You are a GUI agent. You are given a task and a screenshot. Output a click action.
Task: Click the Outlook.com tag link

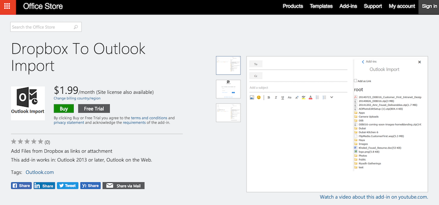tap(40, 172)
